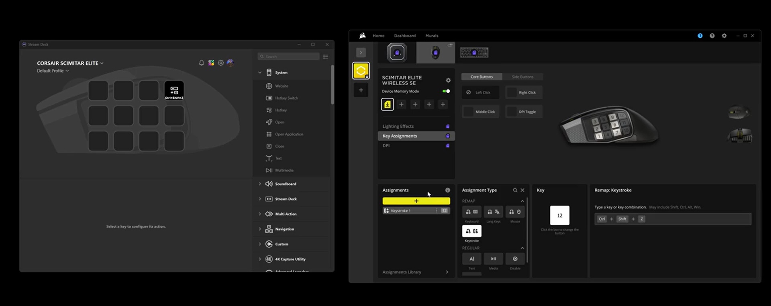Choose the Mouse remap type
Viewport: 771px width, 306px height.
click(x=515, y=212)
